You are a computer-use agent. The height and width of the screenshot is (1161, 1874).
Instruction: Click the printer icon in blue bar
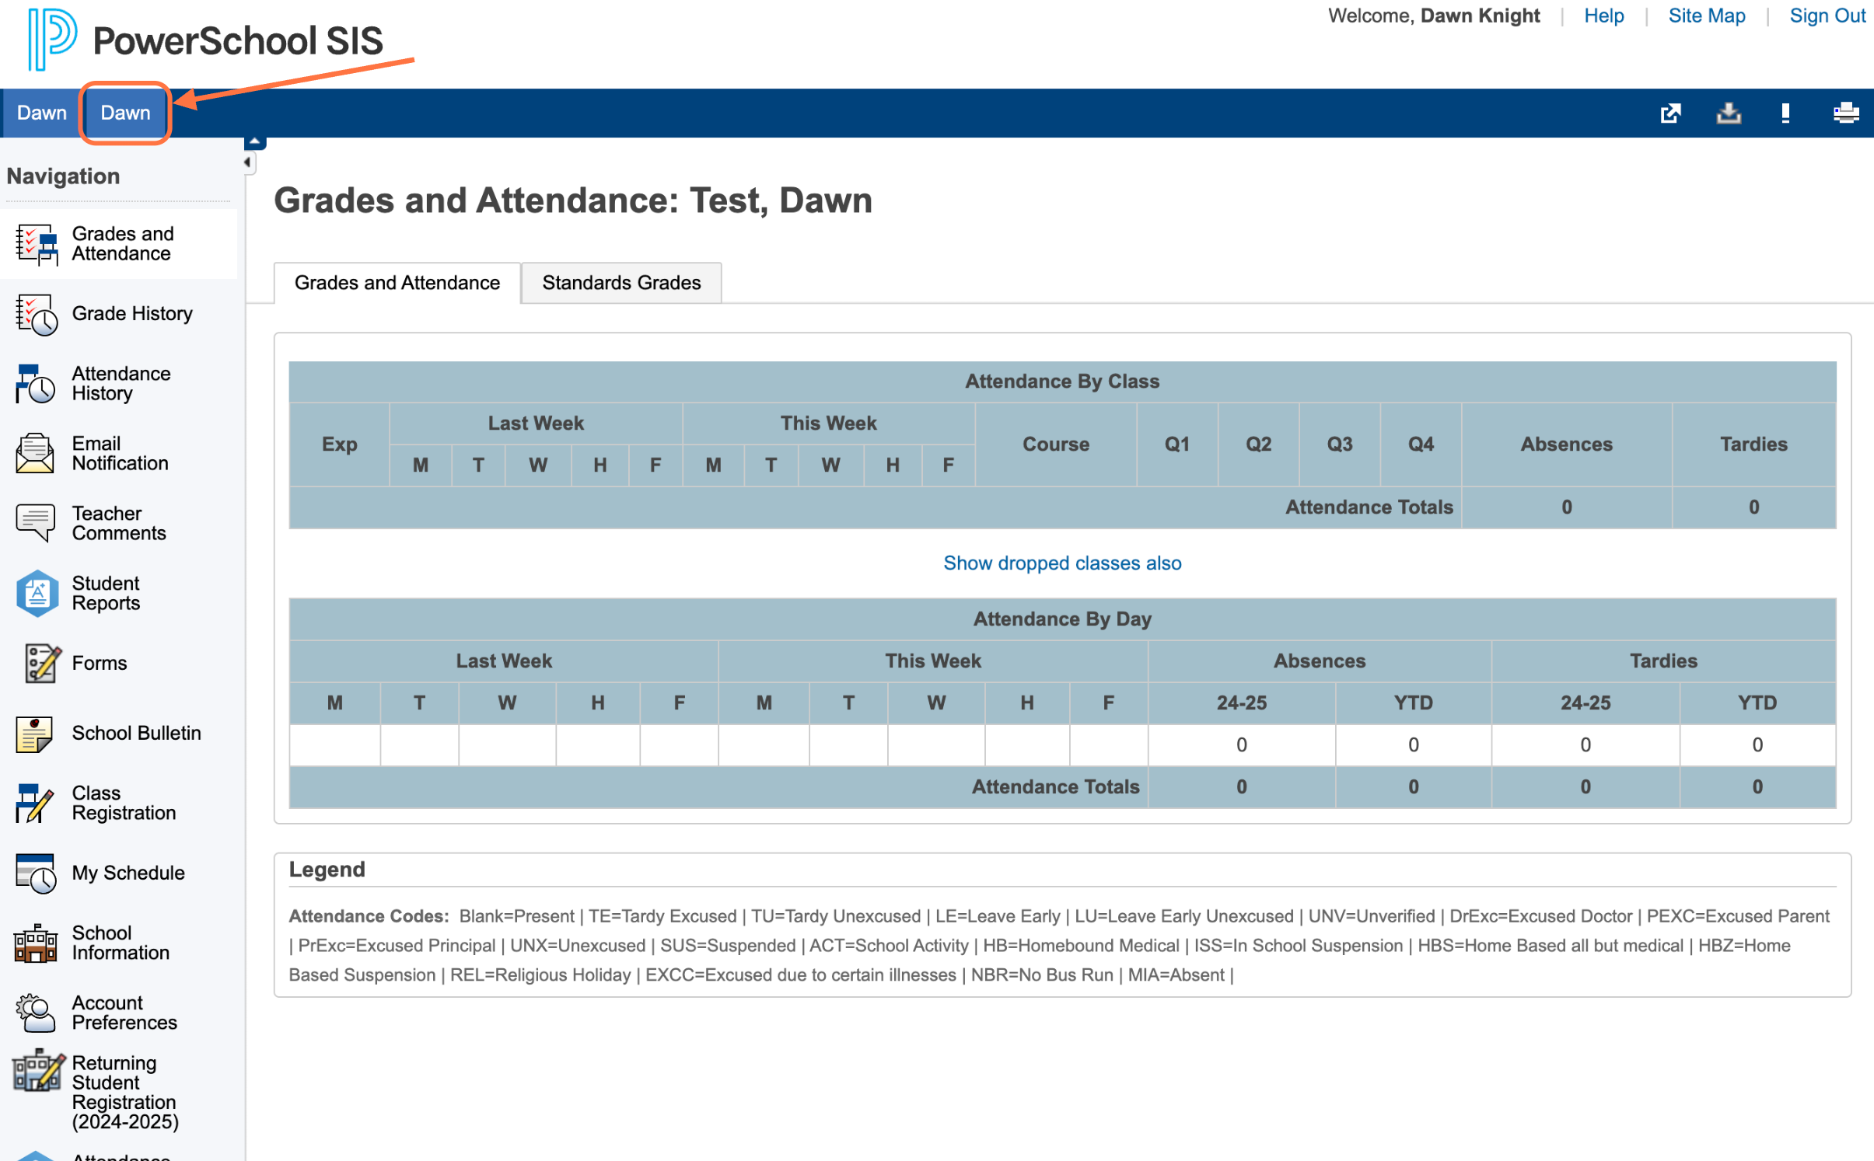pos(1845,113)
